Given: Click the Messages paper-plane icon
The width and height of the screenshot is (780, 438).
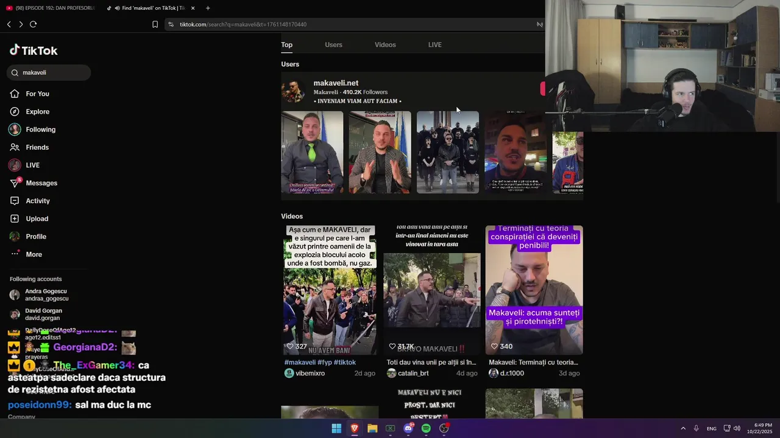Looking at the screenshot, I should click(x=15, y=183).
